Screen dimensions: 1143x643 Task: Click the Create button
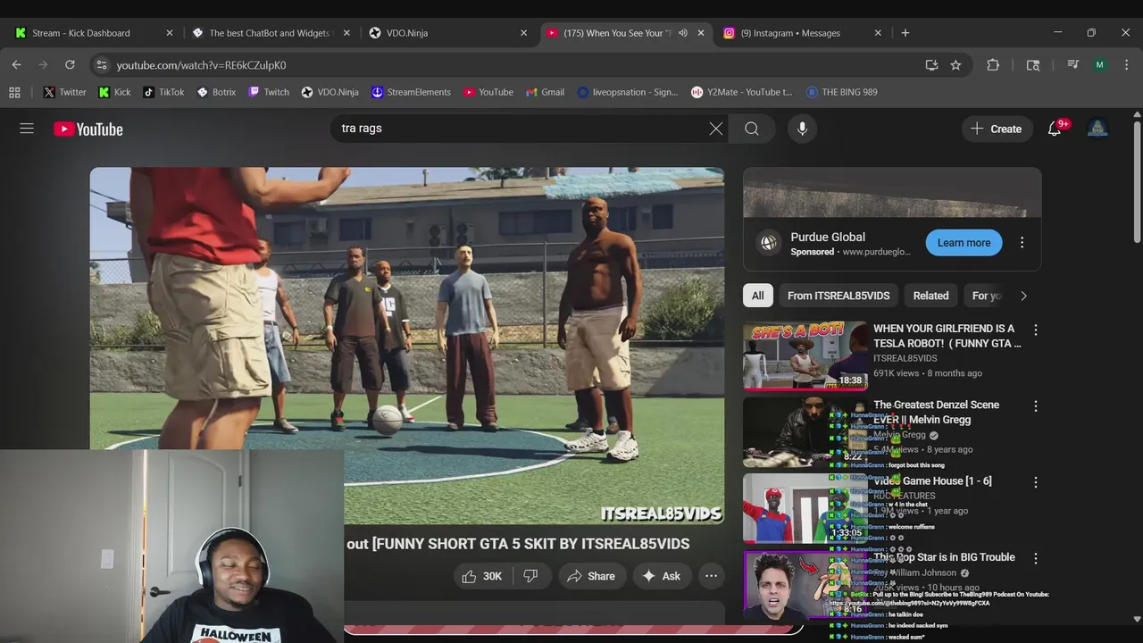pyautogui.click(x=997, y=129)
